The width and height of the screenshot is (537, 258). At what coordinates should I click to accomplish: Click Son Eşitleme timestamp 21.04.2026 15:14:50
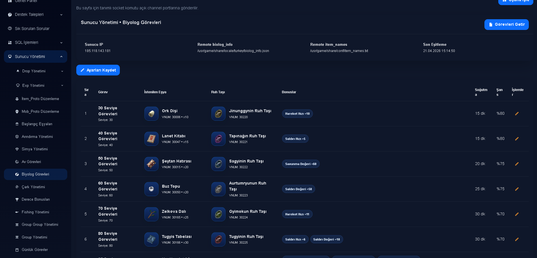coord(439,51)
